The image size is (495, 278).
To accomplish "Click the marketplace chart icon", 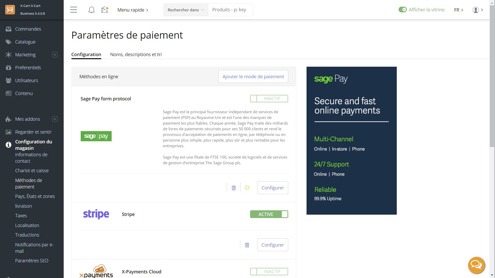I will (x=104, y=10).
